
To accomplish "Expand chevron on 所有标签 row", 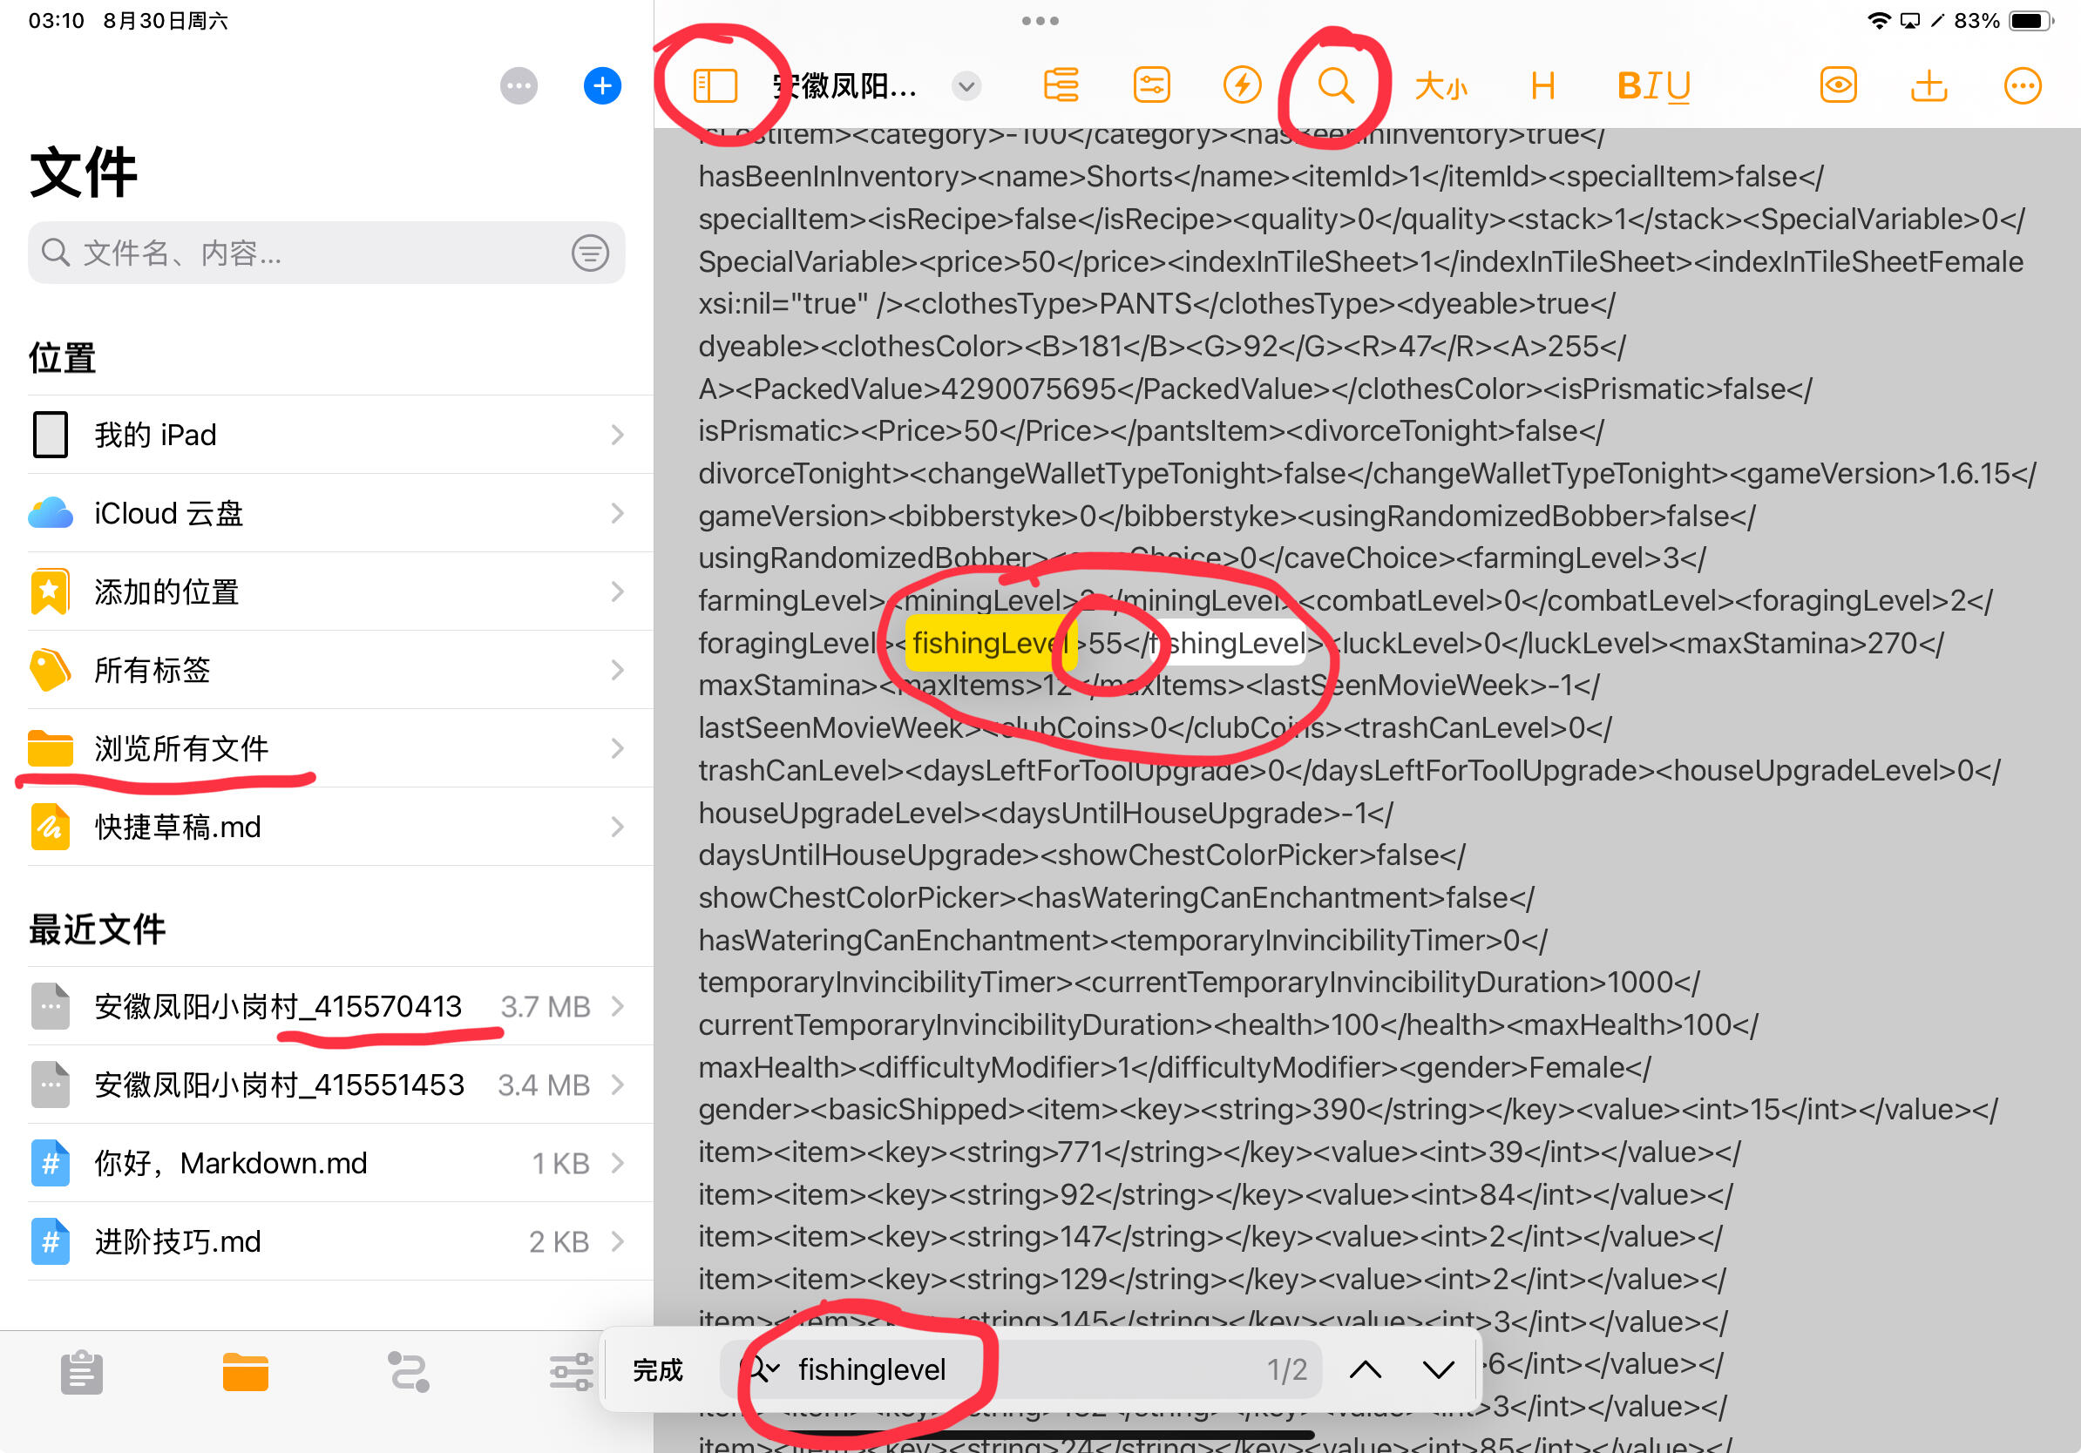I will [x=617, y=669].
